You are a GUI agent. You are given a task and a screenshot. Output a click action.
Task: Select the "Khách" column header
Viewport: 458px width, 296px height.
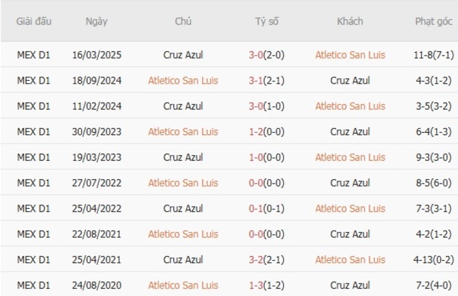(x=350, y=21)
